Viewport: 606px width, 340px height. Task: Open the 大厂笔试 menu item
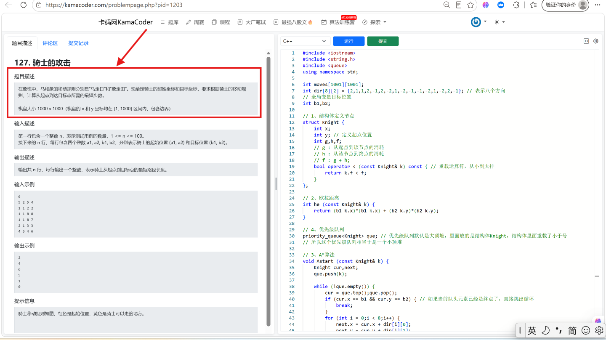pos(252,22)
